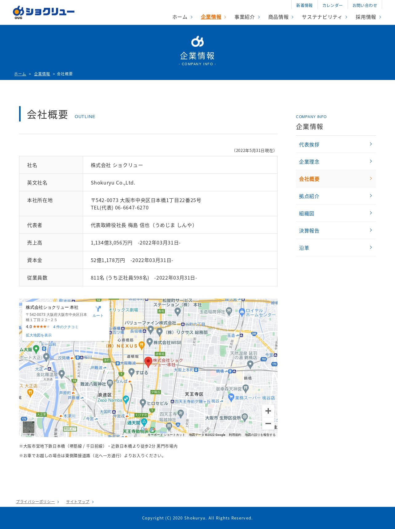
Task: Click the 松屋町サービスステーション location pin
Action: pyautogui.click(x=178, y=312)
